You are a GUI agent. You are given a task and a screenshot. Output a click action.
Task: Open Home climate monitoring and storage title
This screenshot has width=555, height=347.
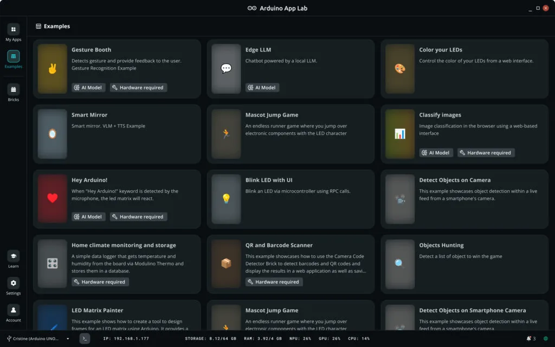coord(124,246)
